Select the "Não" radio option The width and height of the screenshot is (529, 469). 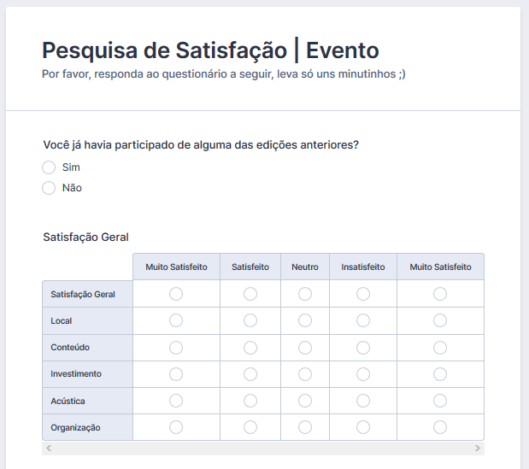point(49,188)
